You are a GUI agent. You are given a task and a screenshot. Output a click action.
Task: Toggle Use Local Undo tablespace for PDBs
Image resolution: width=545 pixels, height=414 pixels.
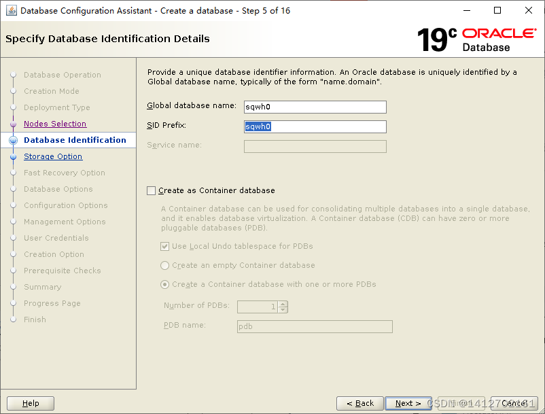point(164,247)
